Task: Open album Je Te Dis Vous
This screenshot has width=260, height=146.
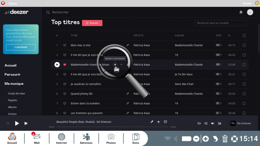Action: [x=184, y=74]
